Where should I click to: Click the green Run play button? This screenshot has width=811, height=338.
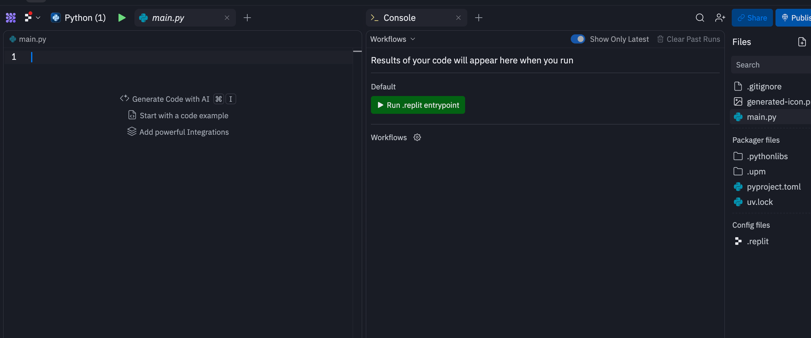(122, 18)
